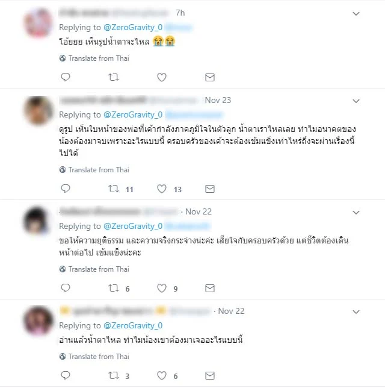Like the tweet showing 9 likes
385x388 pixels.
pyautogui.click(x=162, y=288)
